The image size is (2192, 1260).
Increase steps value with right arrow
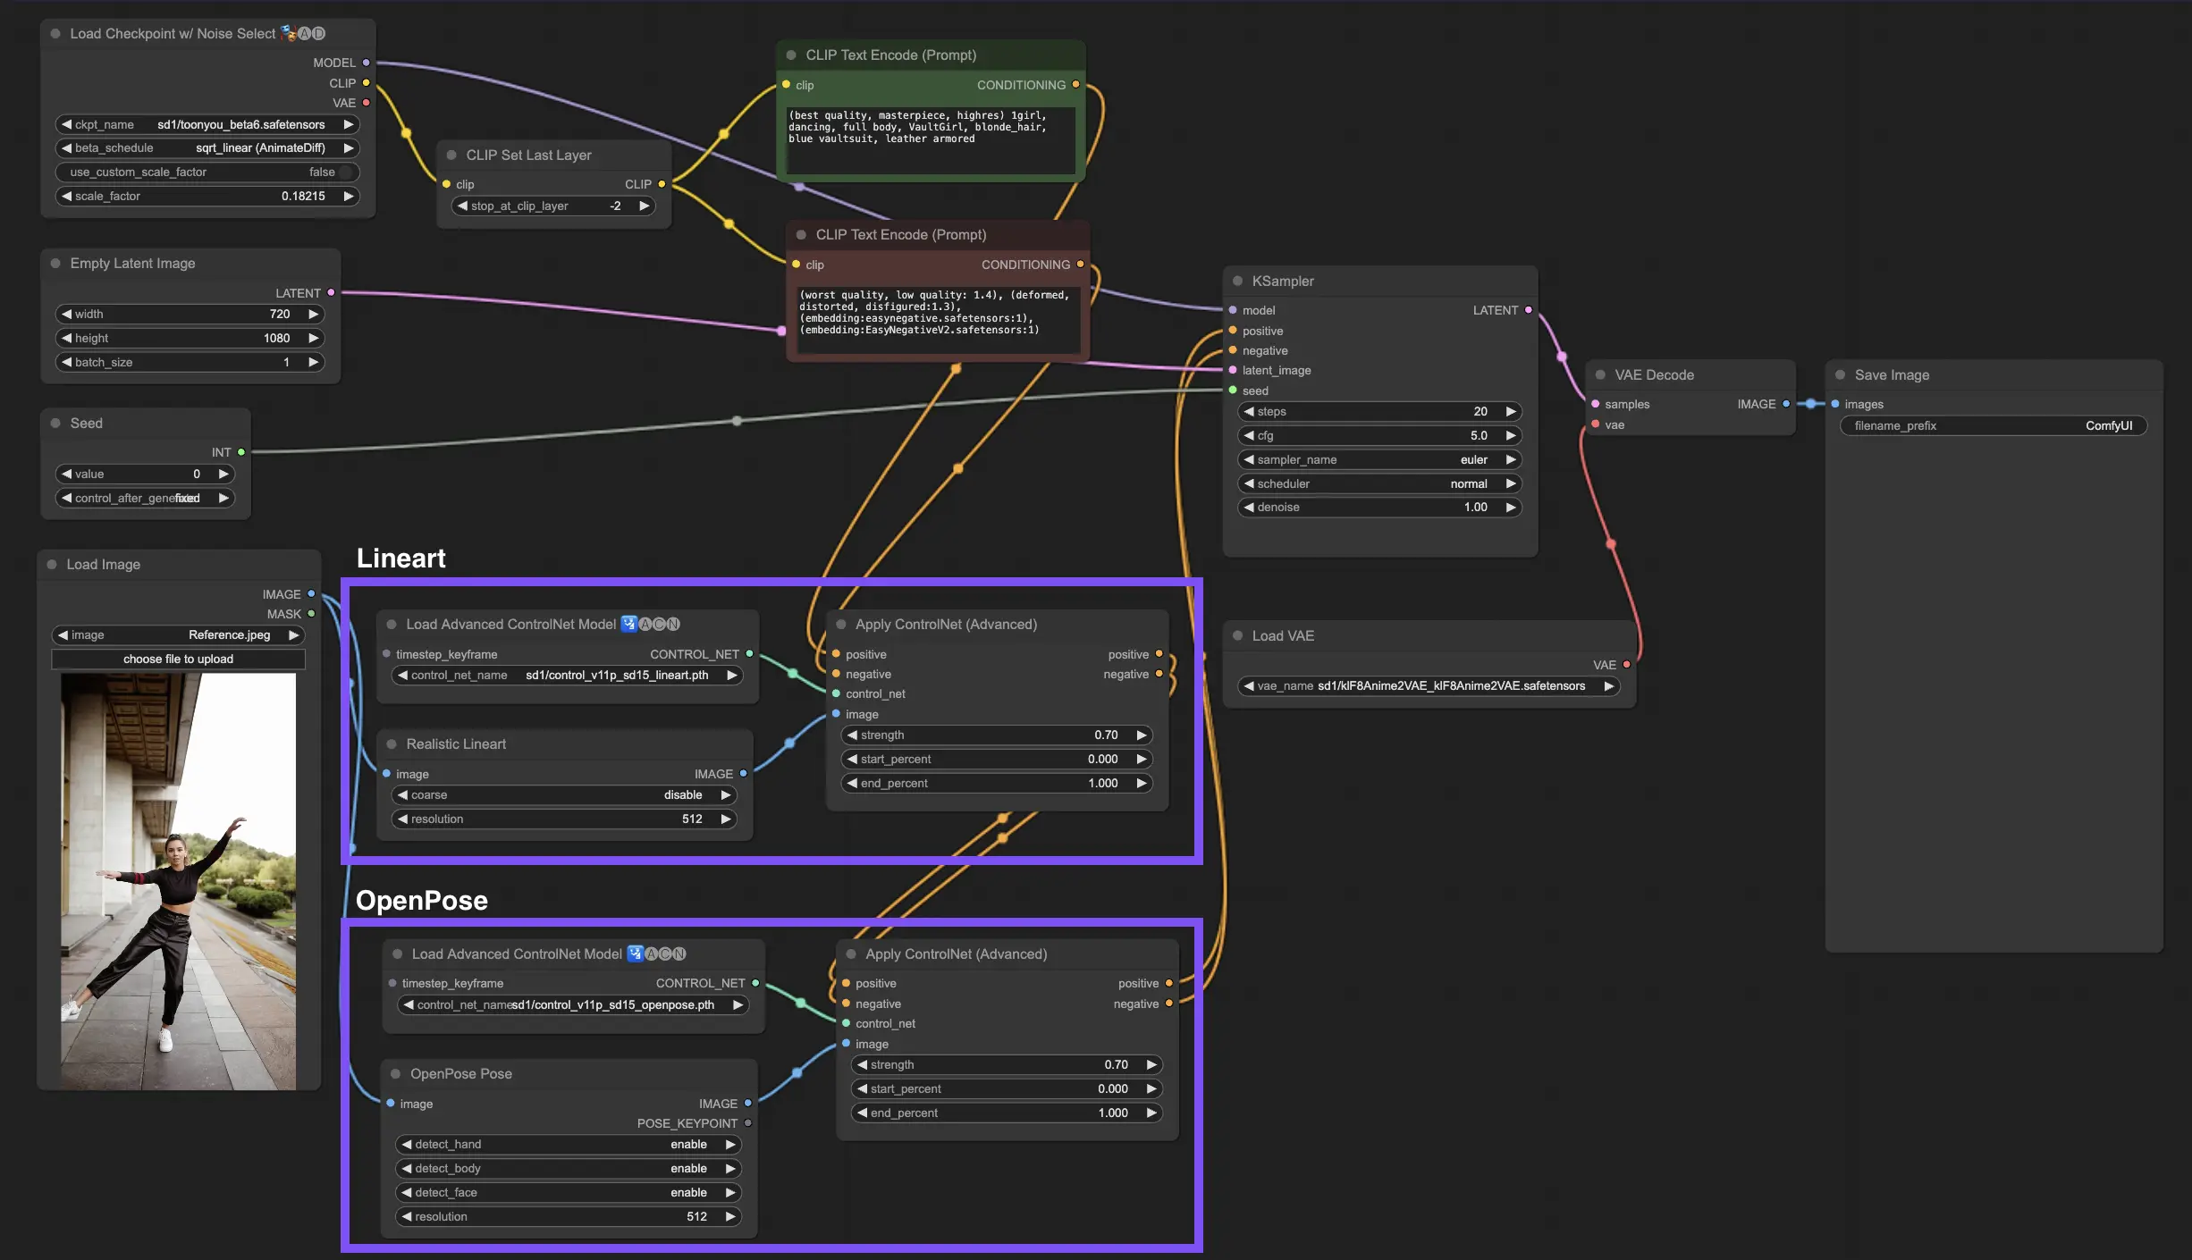1511,411
